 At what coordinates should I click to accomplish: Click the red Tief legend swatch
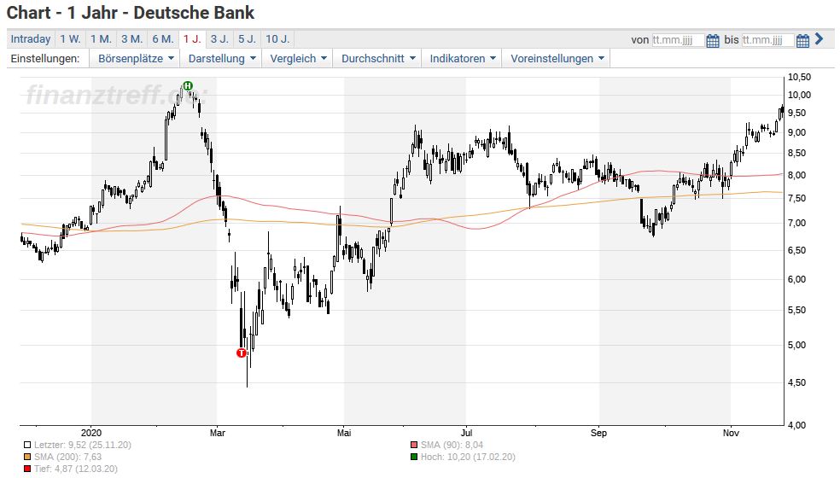click(x=27, y=469)
